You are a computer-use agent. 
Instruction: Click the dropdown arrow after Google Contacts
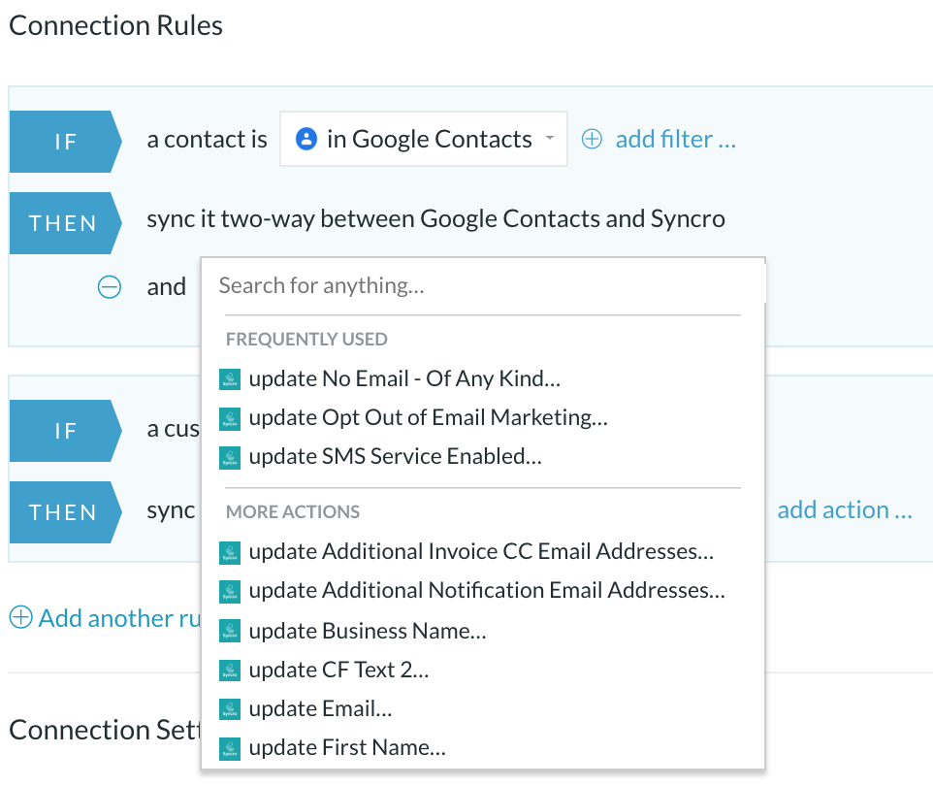pyautogui.click(x=550, y=138)
